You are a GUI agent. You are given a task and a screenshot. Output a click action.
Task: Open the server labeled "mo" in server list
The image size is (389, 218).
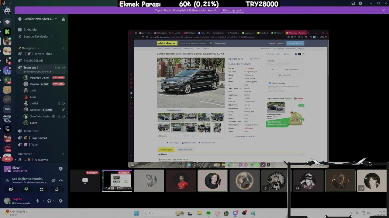(x=7, y=109)
